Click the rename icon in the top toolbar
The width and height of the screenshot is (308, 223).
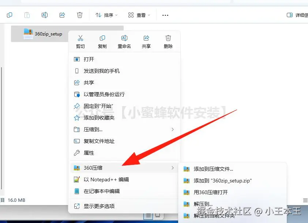coord(45,15)
